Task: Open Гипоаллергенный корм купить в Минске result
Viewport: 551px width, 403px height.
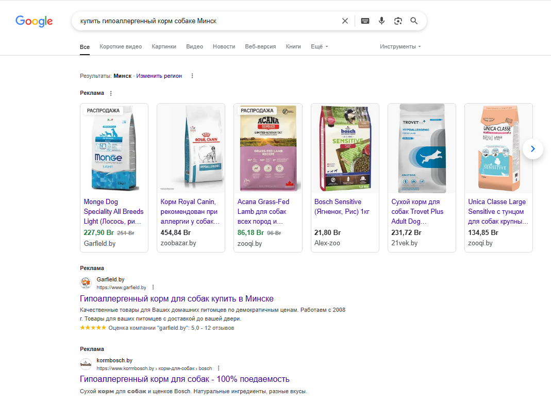Action: tap(176, 299)
